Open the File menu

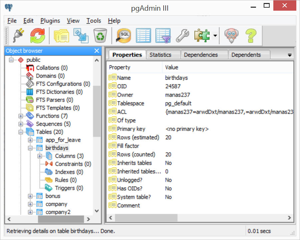click(x=12, y=21)
